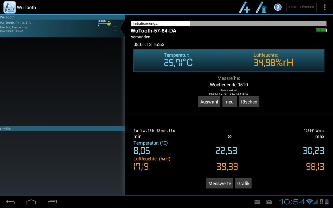Click the maximum humidity value 98,13
333x208 pixels.
[315, 166]
